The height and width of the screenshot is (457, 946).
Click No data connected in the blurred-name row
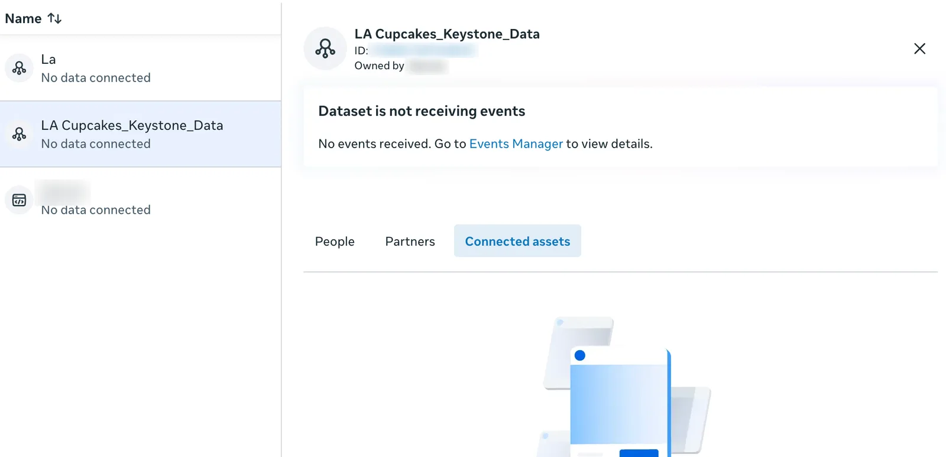(96, 210)
